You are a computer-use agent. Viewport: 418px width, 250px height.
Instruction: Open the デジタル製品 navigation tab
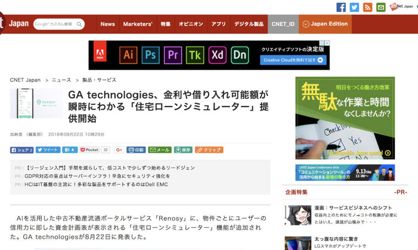249,24
